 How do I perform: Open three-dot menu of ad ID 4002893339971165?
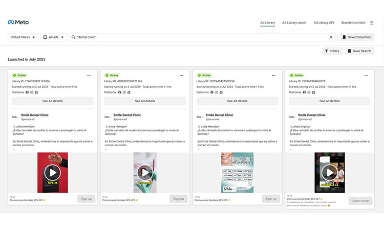click(x=181, y=76)
